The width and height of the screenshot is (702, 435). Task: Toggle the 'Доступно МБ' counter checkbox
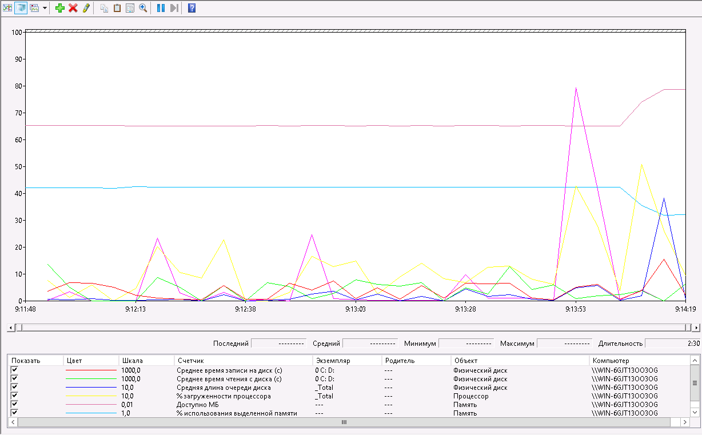(x=15, y=404)
